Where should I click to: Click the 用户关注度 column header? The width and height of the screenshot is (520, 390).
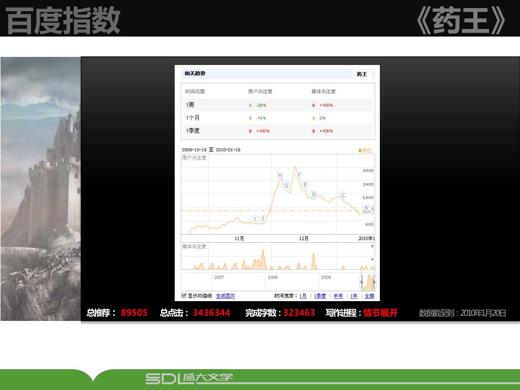260,91
